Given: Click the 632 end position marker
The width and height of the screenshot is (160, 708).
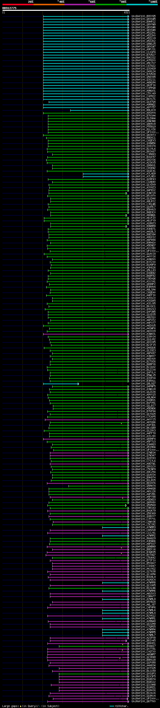Looking at the screenshot, I should 126,12.
